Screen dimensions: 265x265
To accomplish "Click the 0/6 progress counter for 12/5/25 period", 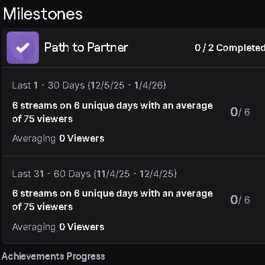I will 240,112.
